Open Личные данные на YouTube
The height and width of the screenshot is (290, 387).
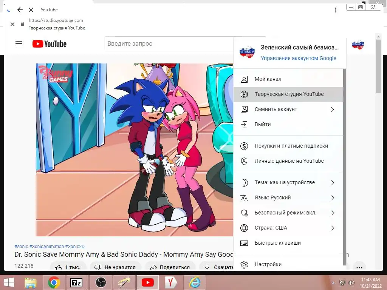click(x=288, y=161)
